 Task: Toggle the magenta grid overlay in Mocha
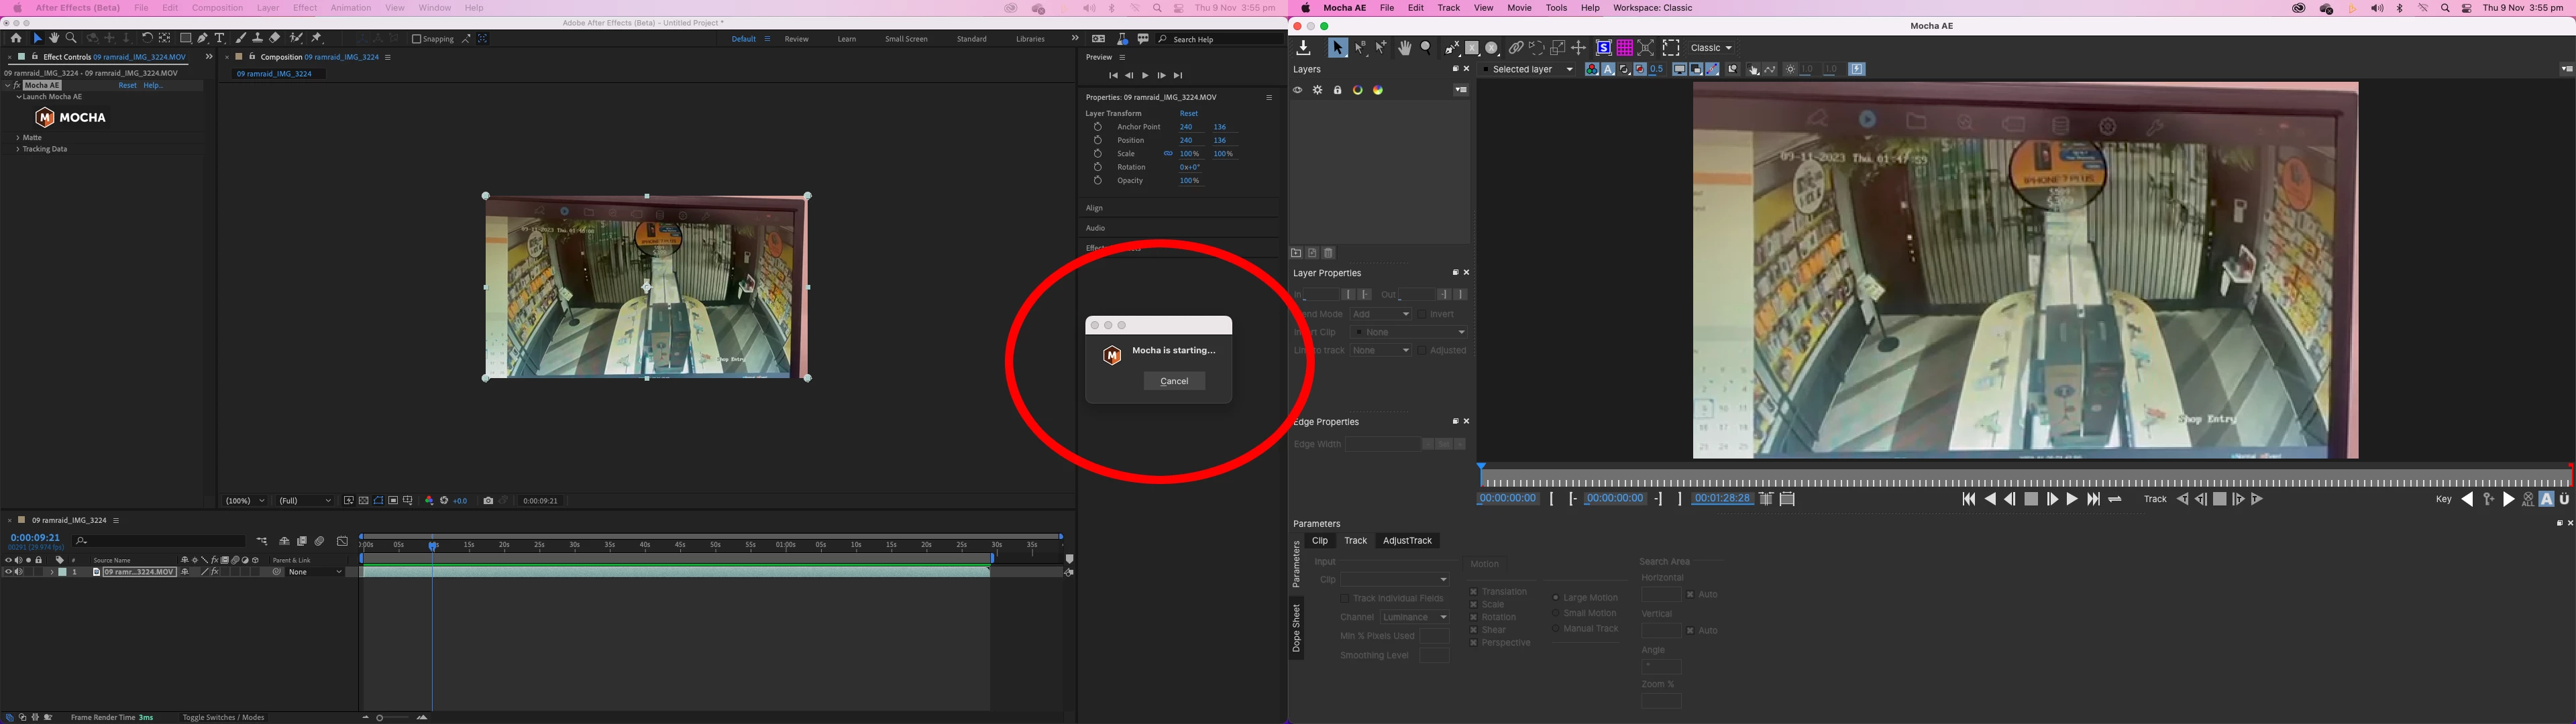(1625, 48)
